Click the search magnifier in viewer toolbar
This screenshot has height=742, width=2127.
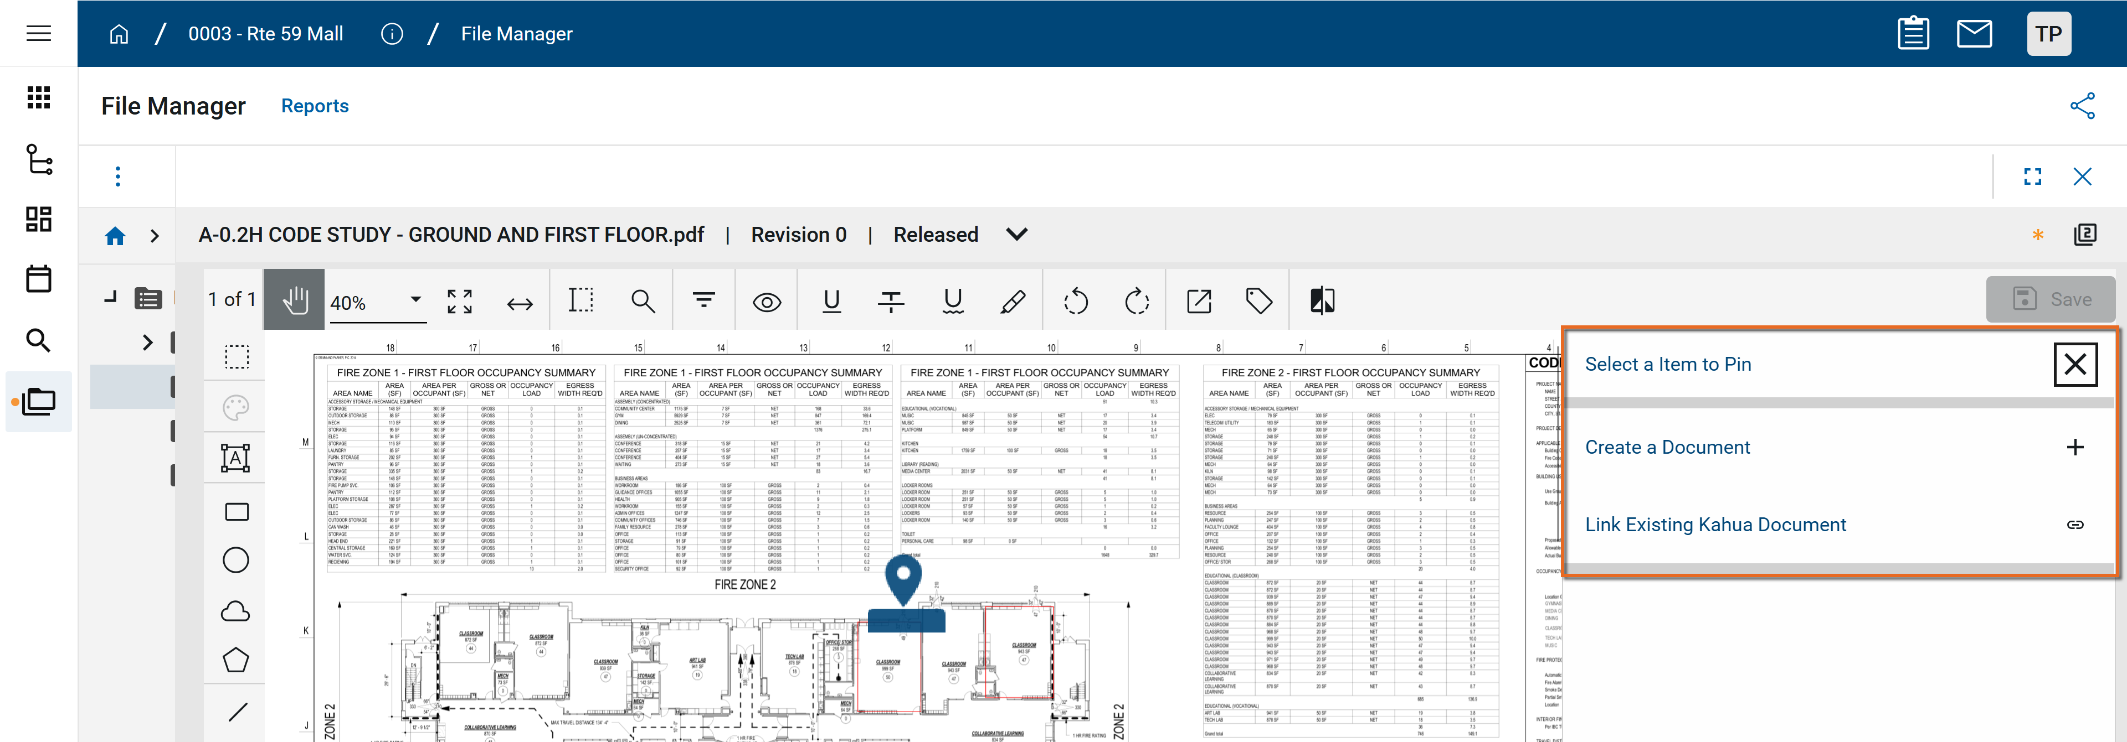643,302
